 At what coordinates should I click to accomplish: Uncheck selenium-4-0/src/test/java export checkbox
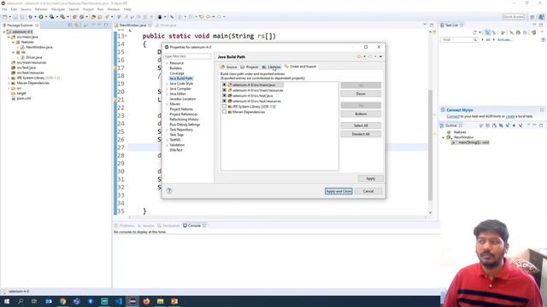pos(224,96)
